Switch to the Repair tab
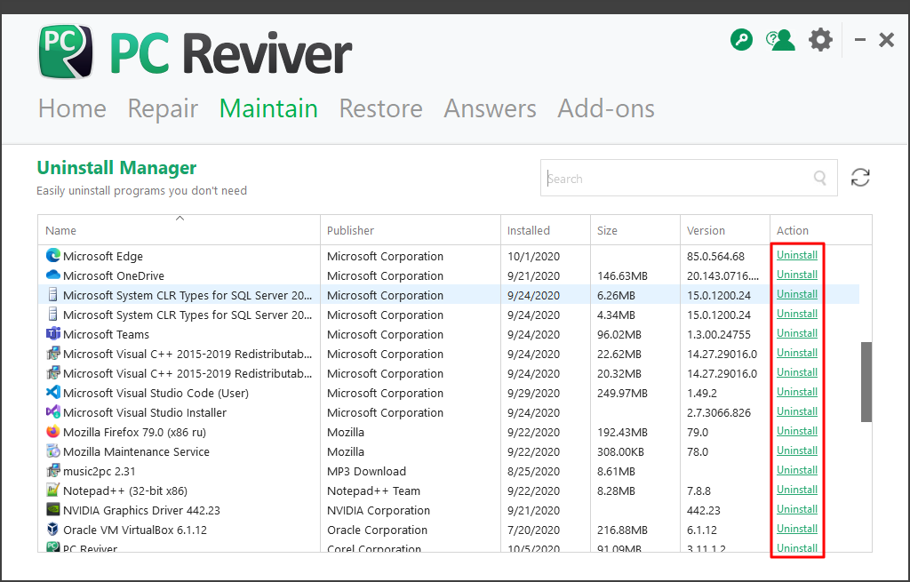 tap(163, 108)
